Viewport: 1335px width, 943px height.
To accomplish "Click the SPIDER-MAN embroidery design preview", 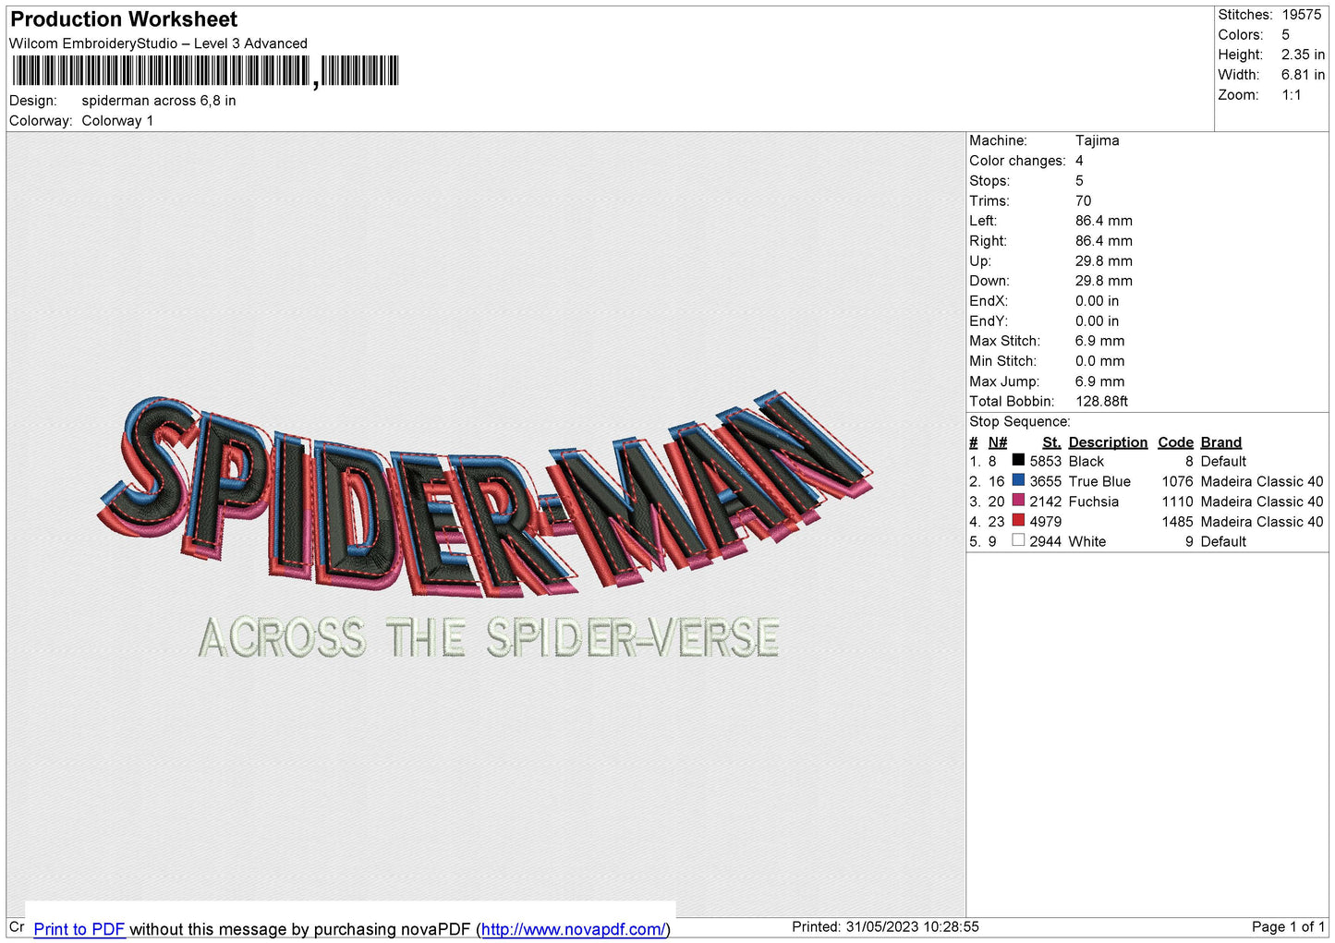I will tap(485, 494).
